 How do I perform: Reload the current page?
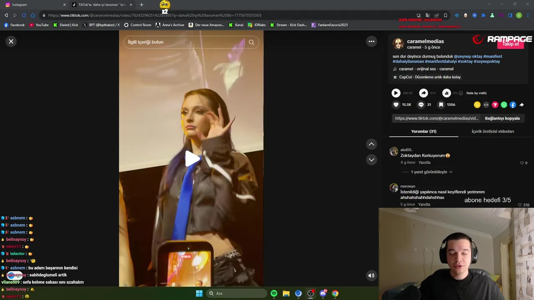click(x=24, y=15)
